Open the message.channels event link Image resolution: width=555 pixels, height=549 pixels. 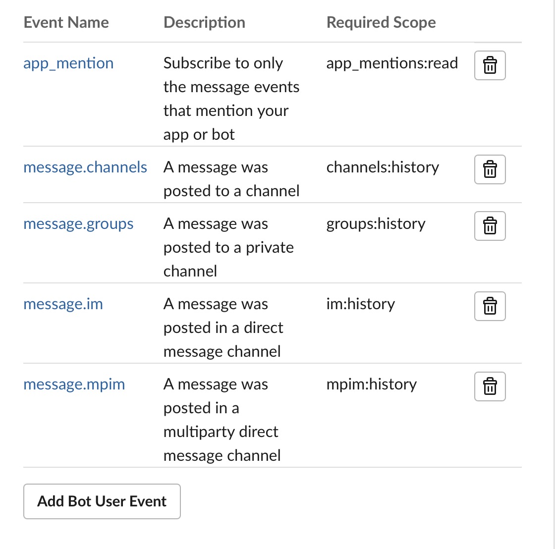tap(85, 167)
